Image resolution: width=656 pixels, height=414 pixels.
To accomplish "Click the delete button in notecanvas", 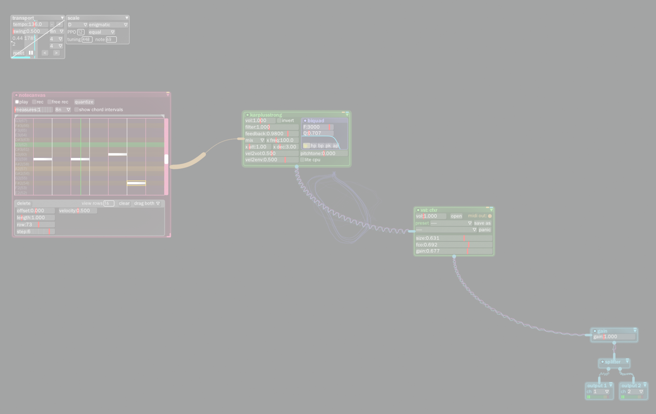I will pyautogui.click(x=24, y=203).
